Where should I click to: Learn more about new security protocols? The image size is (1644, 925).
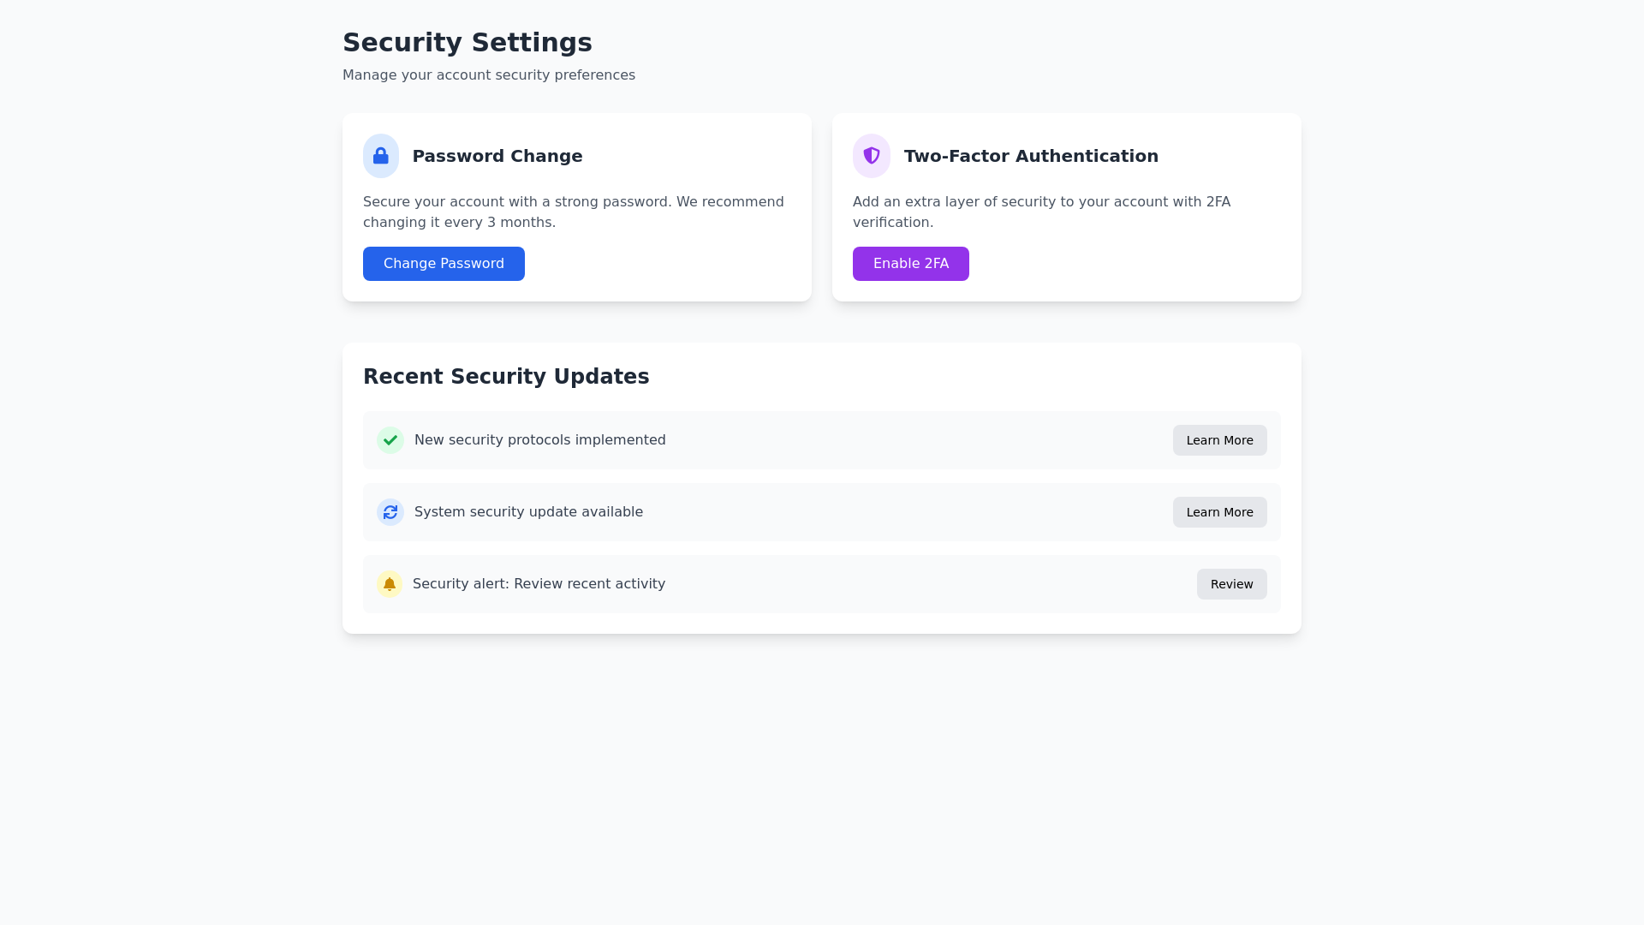tap(1219, 440)
